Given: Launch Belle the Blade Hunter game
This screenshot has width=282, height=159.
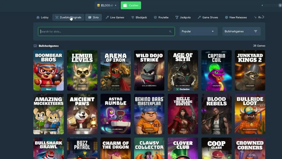Looking at the screenshot, I should [x=183, y=114].
